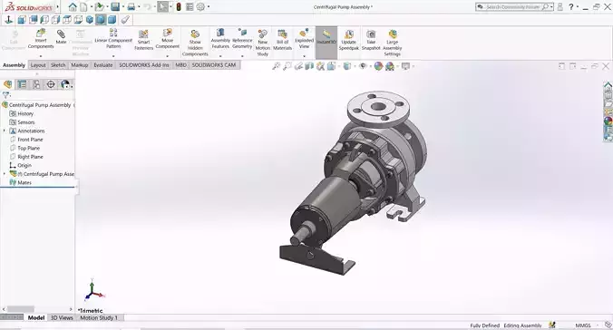Open SOLIDWORKS Add-Ins tab
The width and height of the screenshot is (613, 330).
[x=144, y=65]
